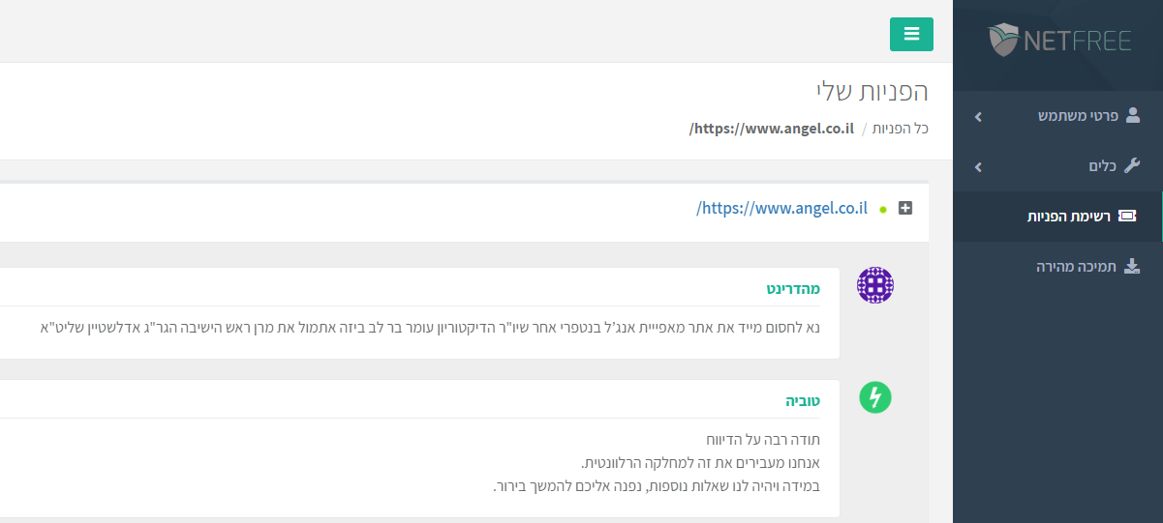Click the green lightning avatar of טוביה
Image resolution: width=1163 pixels, height=523 pixels.
875,397
